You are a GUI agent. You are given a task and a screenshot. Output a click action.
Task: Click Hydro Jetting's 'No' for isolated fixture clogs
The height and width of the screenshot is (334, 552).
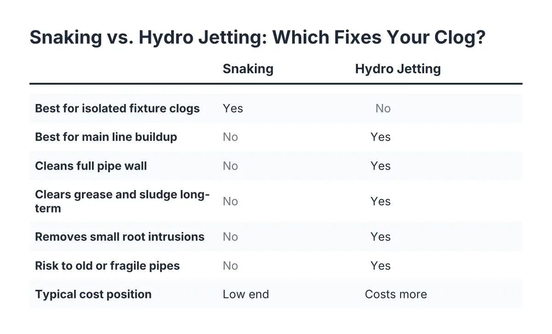pyautogui.click(x=383, y=109)
